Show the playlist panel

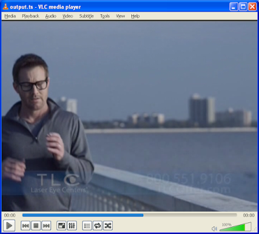click(x=87, y=226)
